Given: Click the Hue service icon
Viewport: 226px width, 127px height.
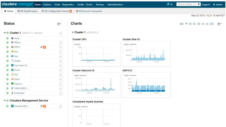Looking at the screenshot, I should (12, 56).
